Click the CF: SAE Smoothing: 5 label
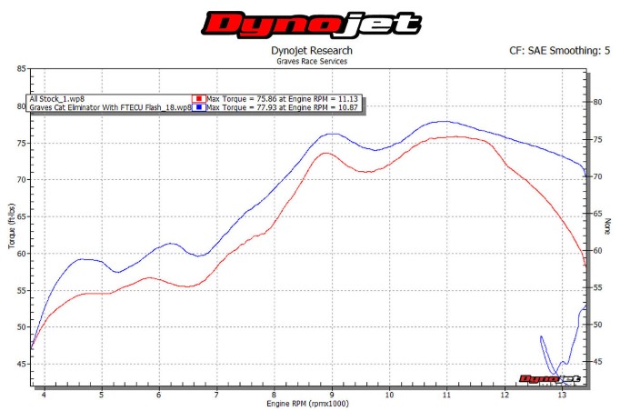Viewport: 620px width, 411px height. (x=559, y=51)
